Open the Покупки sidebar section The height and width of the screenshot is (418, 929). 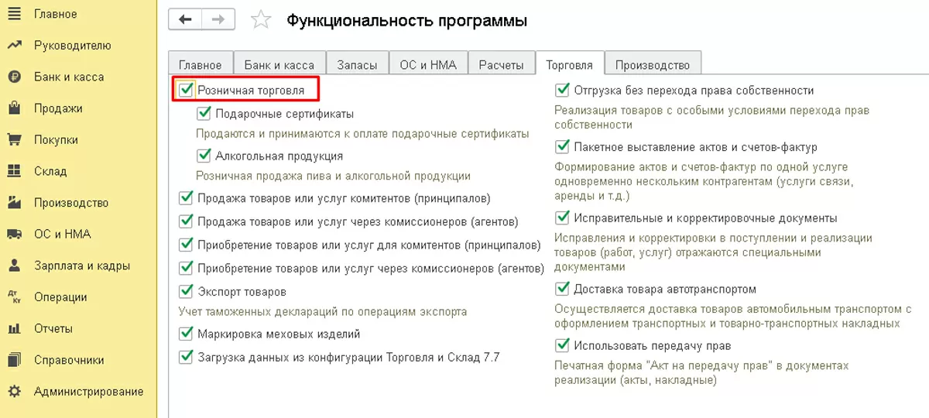point(56,140)
